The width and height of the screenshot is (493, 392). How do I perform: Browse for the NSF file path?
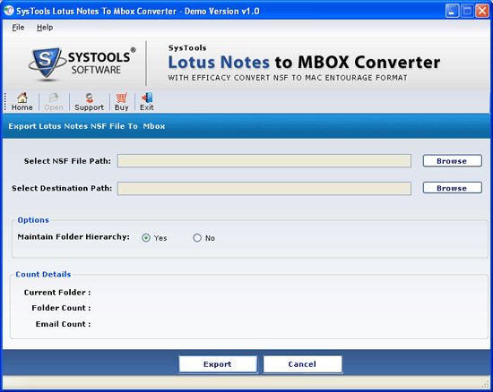click(x=452, y=161)
